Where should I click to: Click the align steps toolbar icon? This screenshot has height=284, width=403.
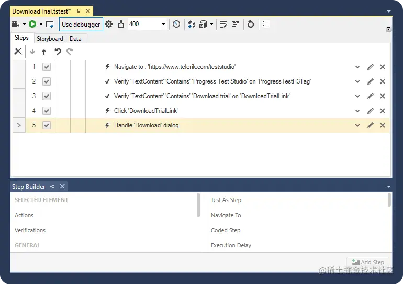click(x=236, y=24)
